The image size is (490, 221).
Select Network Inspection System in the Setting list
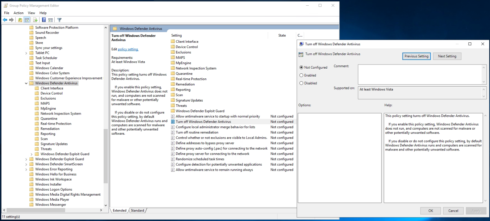click(196, 68)
